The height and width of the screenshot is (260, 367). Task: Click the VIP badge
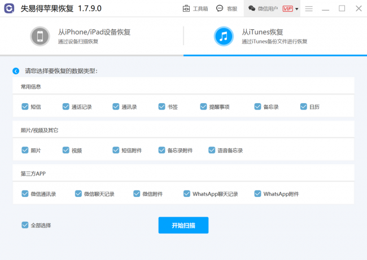(287, 8)
